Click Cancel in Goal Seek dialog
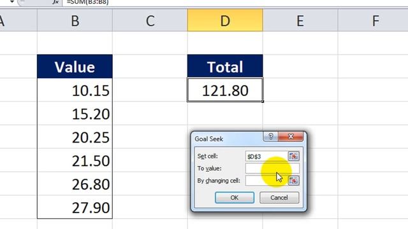Image resolution: width=408 pixels, height=229 pixels. click(279, 198)
